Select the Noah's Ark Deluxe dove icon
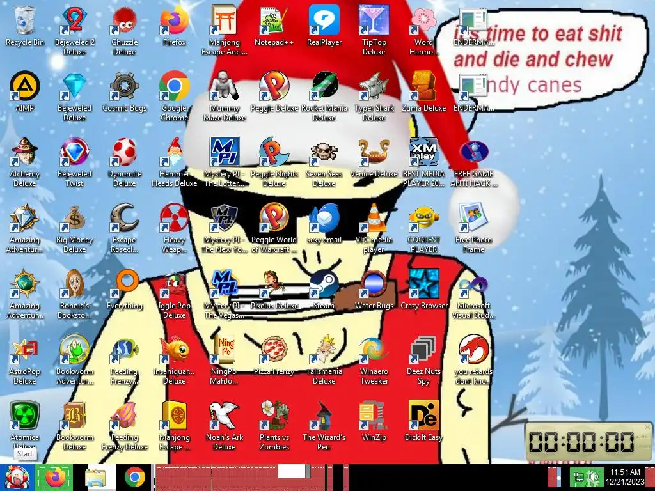 click(x=225, y=426)
